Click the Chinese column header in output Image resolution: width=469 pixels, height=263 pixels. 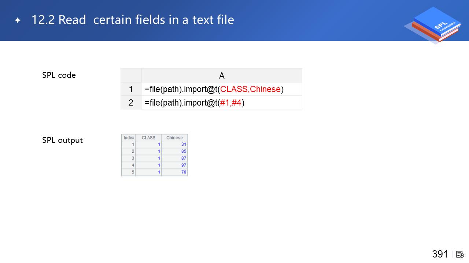pos(174,138)
